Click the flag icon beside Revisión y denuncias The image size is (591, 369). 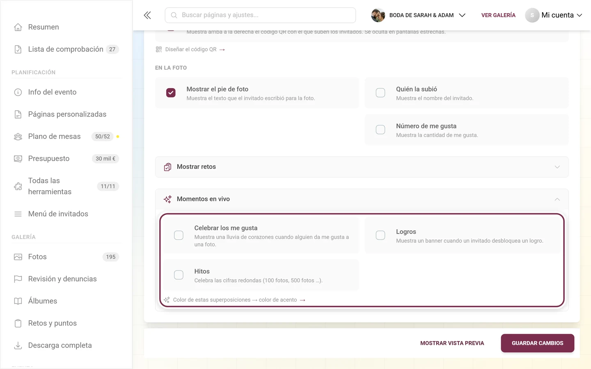point(18,279)
